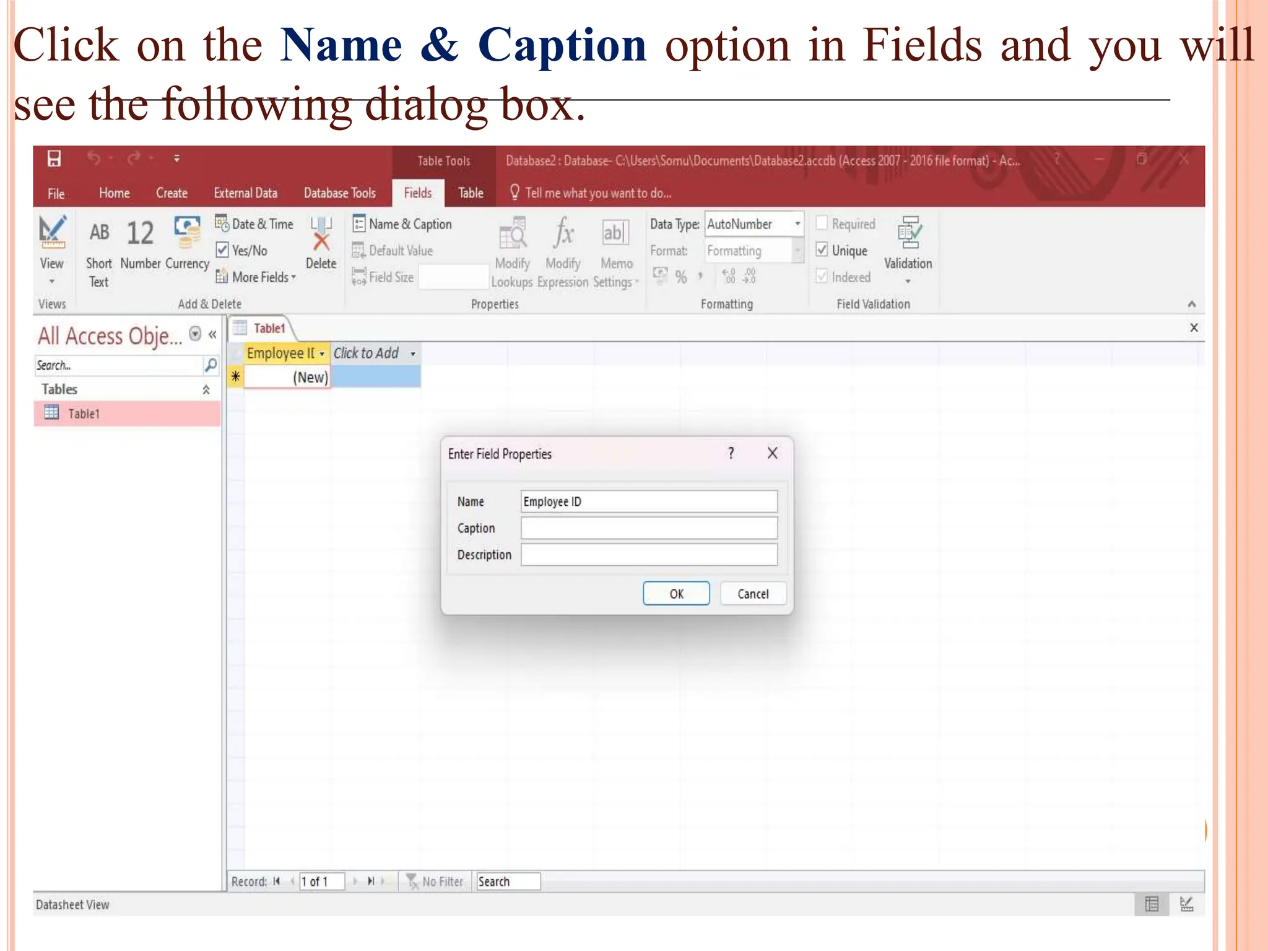The width and height of the screenshot is (1268, 951).
Task: Open the Click to Add column dropdown
Action: (413, 354)
